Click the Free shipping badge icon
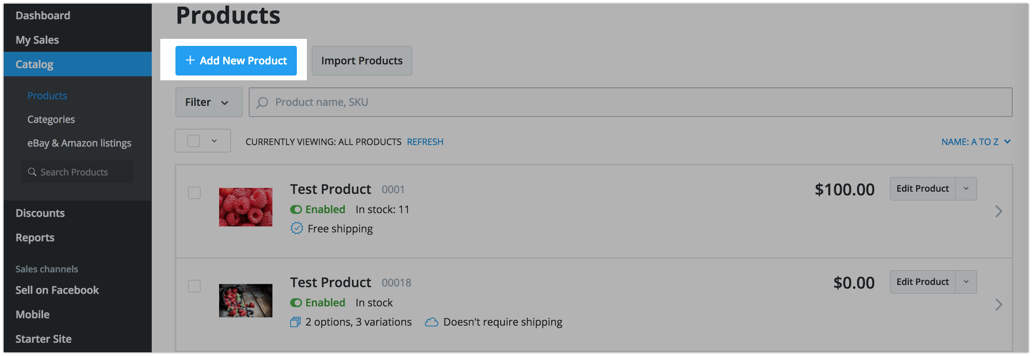Screen dimensions: 1032x356 coord(296,228)
